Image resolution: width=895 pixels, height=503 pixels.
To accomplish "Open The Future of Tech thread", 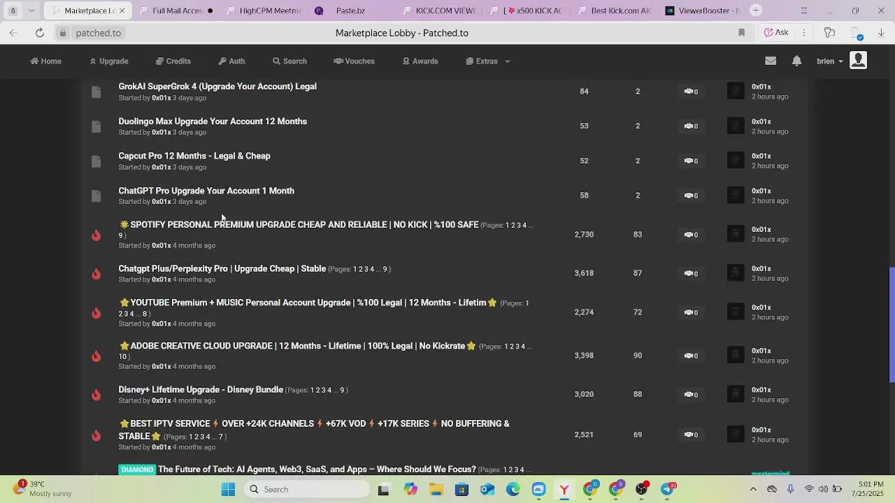I will [x=317, y=469].
